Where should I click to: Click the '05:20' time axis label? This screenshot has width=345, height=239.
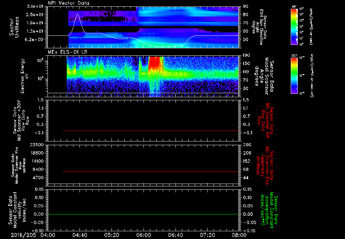click(112, 235)
